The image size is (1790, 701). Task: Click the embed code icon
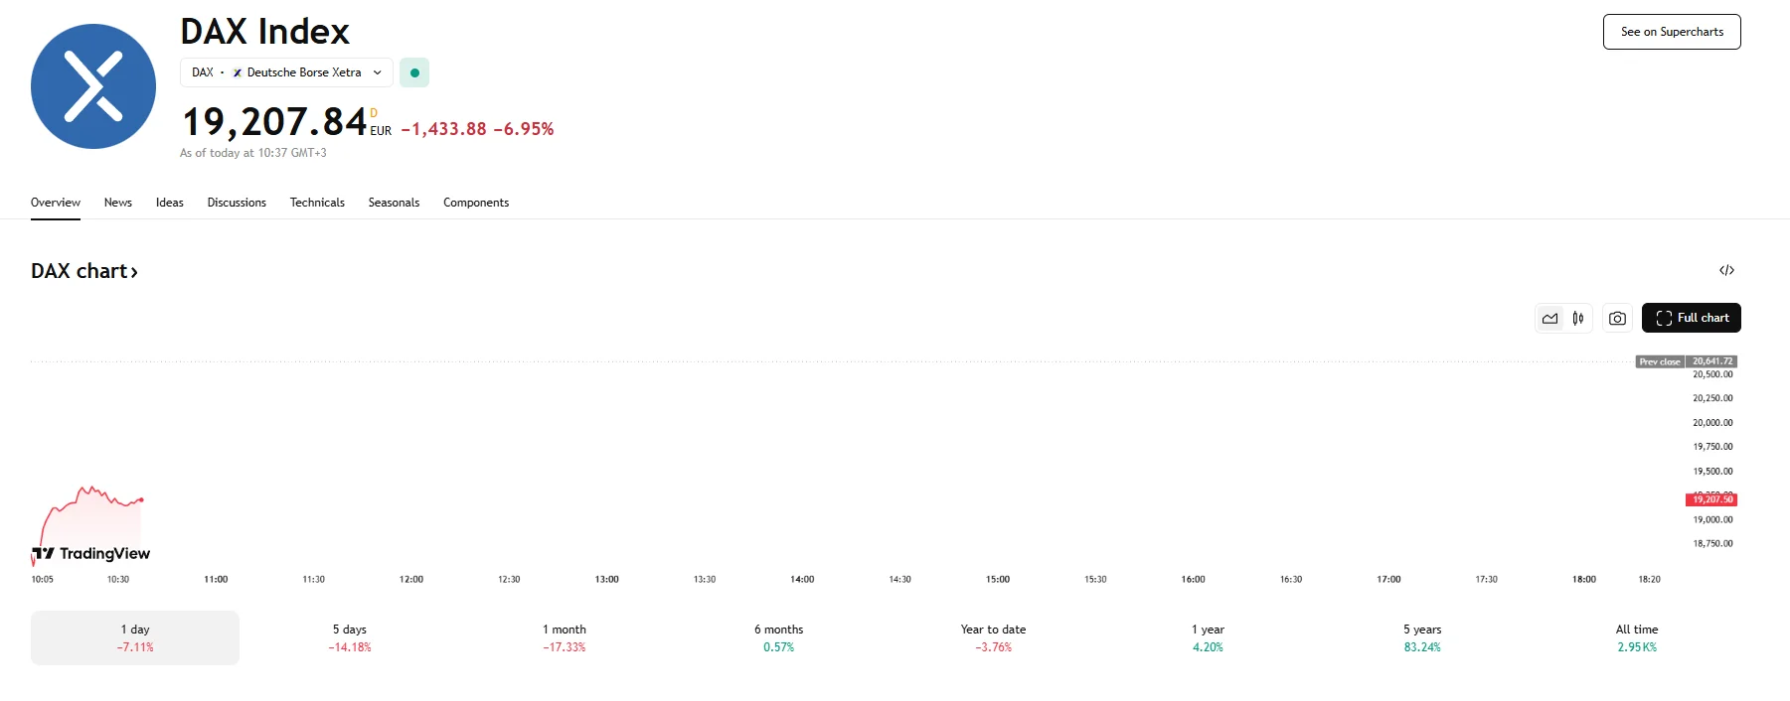click(1726, 270)
